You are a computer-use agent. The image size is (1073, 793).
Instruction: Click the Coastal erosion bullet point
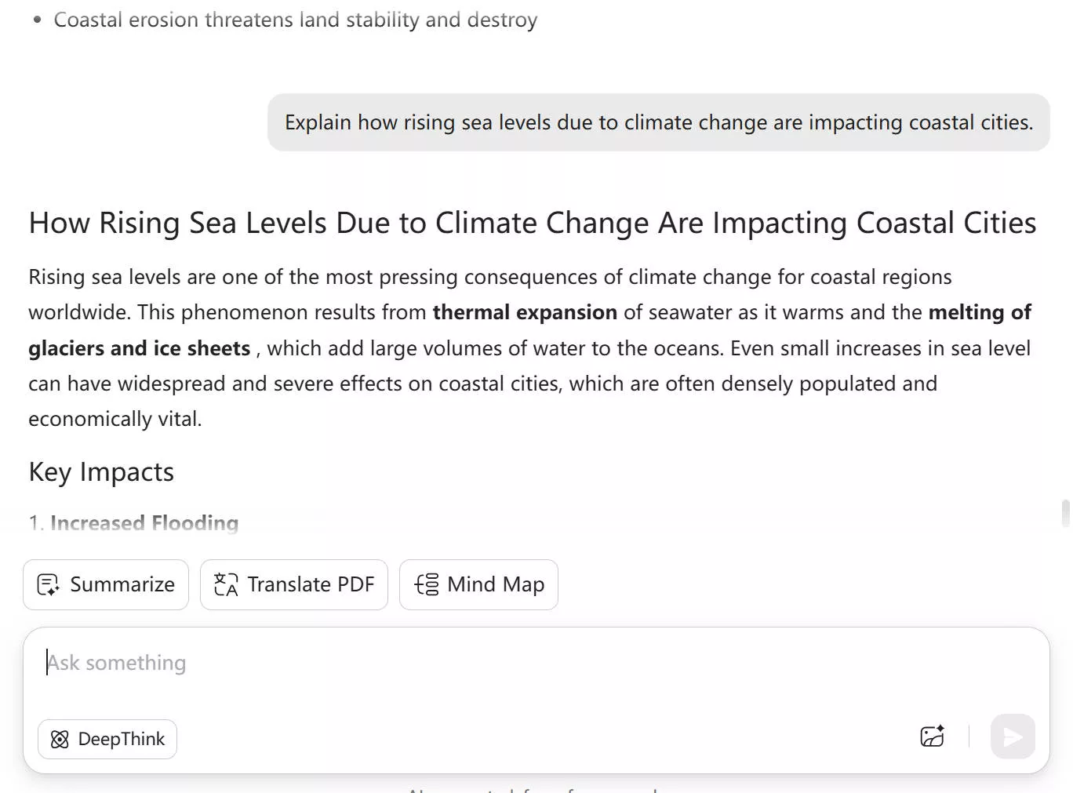click(295, 20)
